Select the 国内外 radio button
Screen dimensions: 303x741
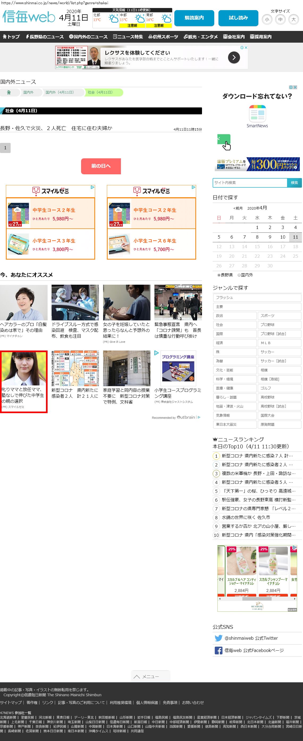[239, 275]
